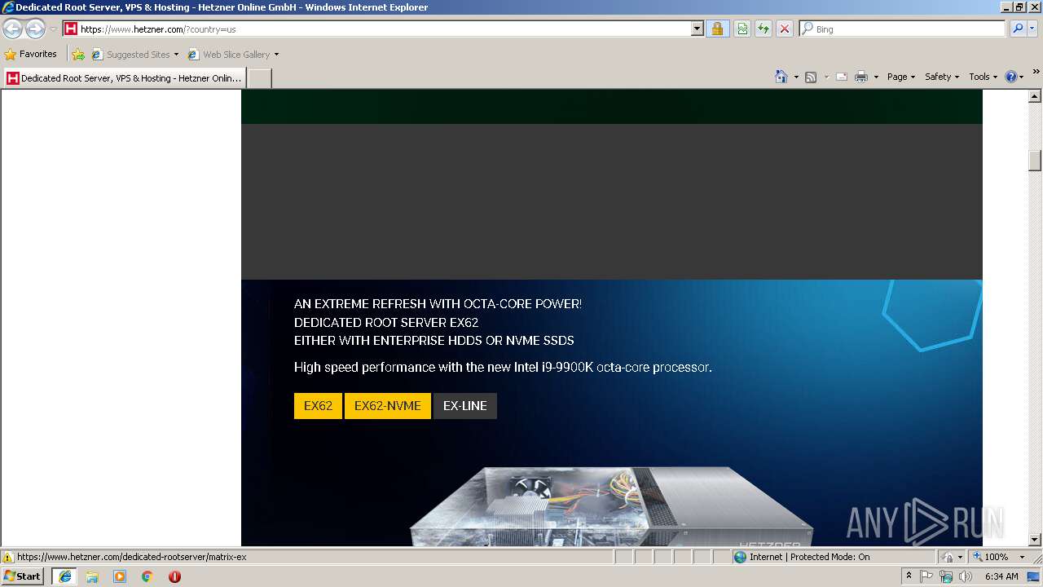The image size is (1043, 587).
Task: Click the red Opera-like taskbar icon
Action: 174,576
